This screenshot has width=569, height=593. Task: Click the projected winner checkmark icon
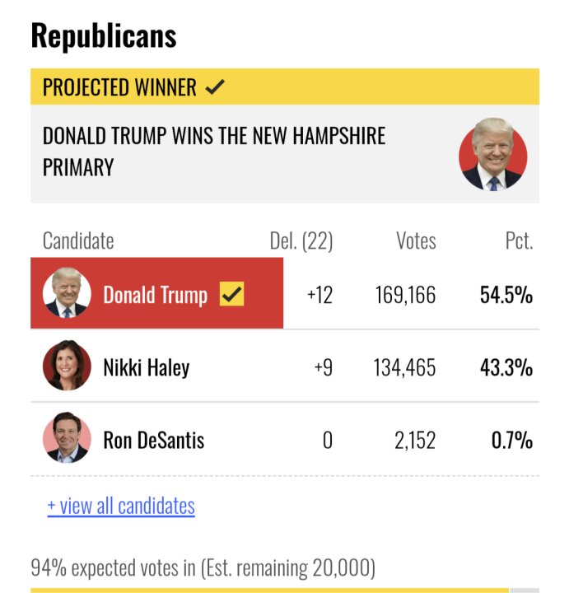(215, 87)
